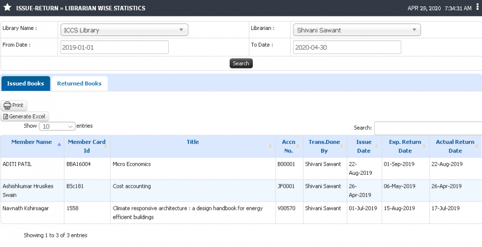Click Shivani Sawant in ADITI PATIL row
482x247 pixels.
(323, 164)
